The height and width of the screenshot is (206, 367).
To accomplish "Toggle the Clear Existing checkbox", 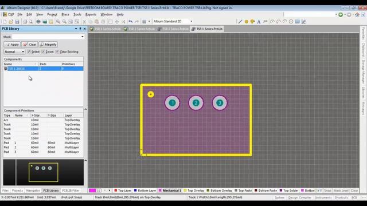I will coord(57,51).
